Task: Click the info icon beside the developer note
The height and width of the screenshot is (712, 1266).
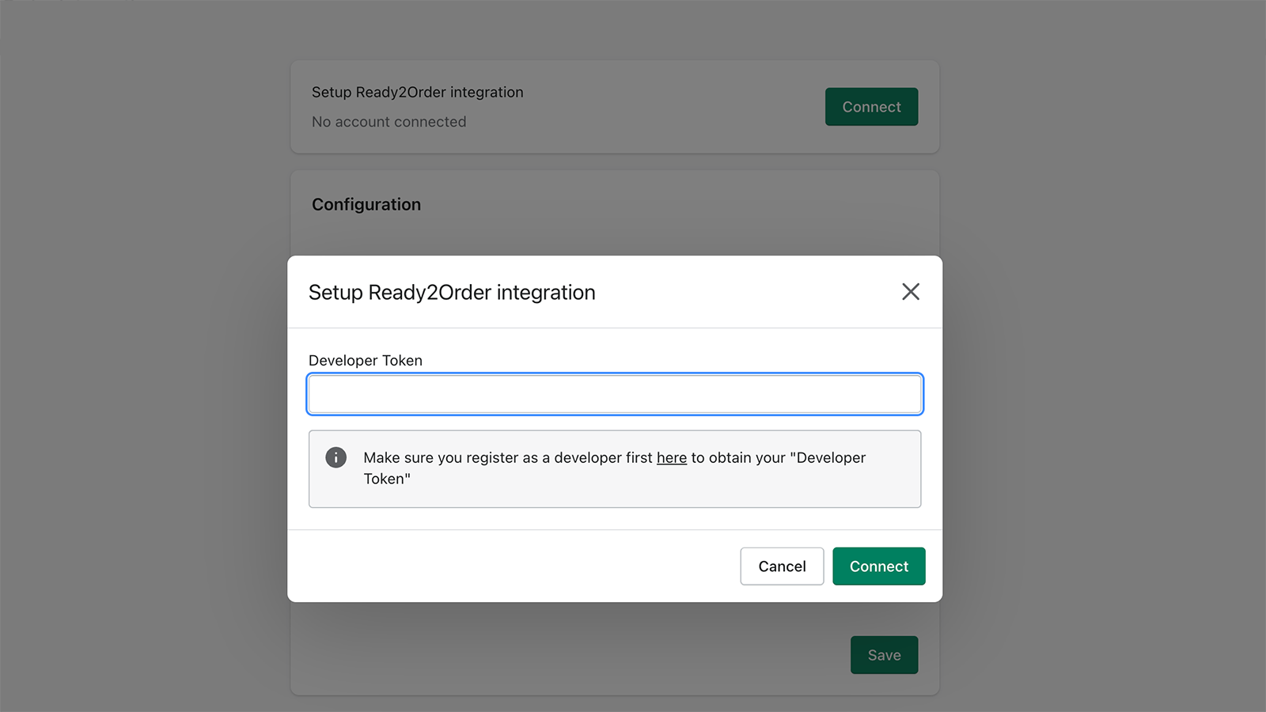Action: click(336, 457)
